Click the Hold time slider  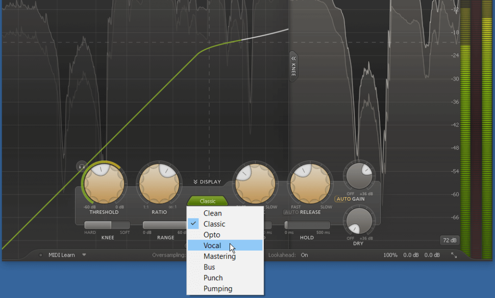coord(307,225)
